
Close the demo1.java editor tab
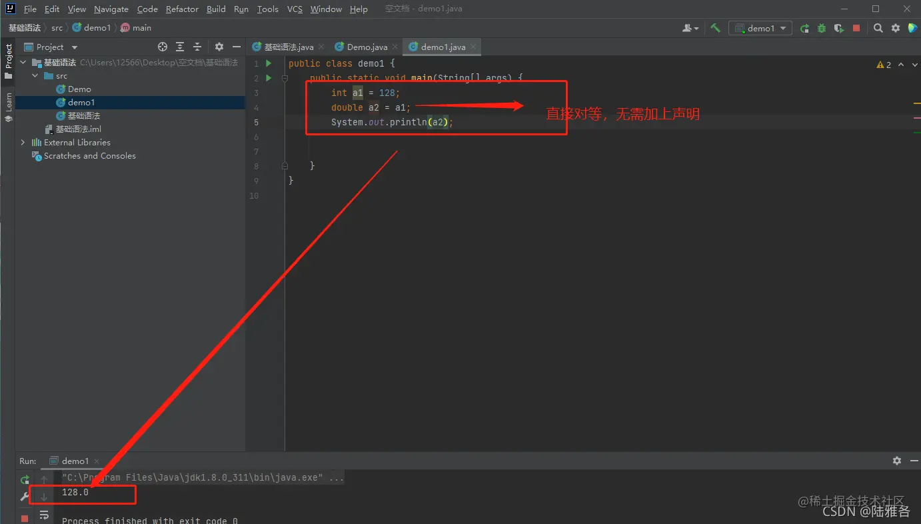click(x=474, y=47)
